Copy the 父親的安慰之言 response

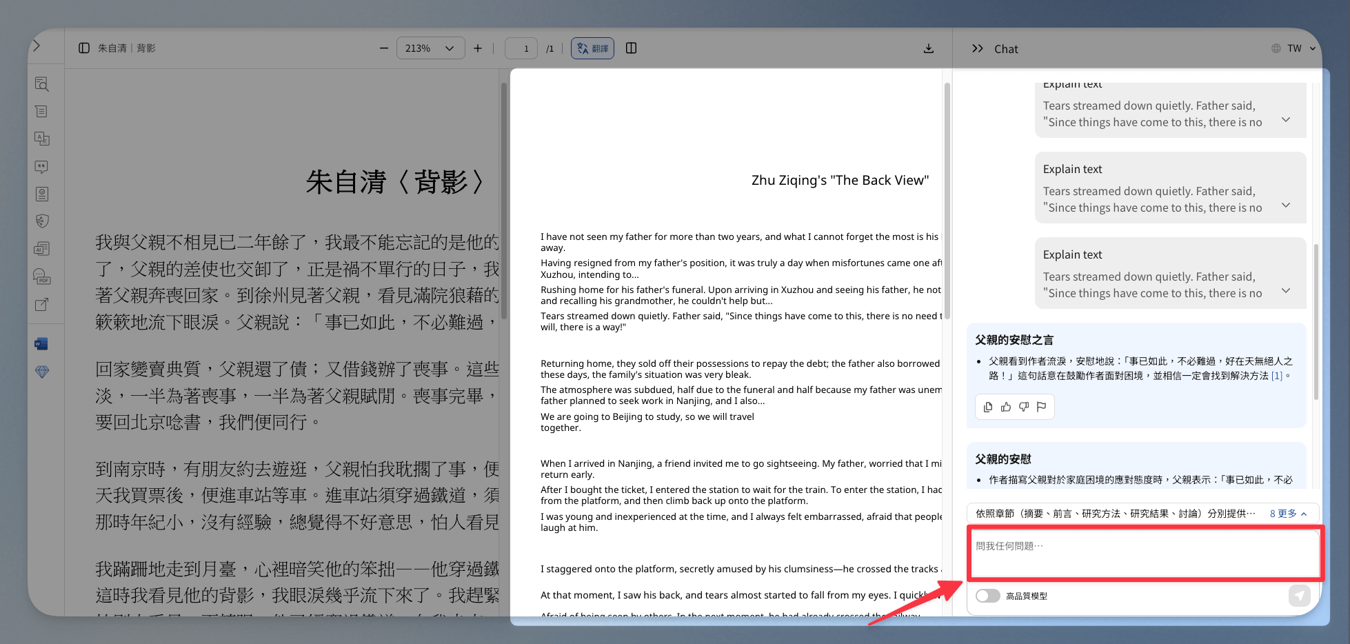[x=988, y=407]
